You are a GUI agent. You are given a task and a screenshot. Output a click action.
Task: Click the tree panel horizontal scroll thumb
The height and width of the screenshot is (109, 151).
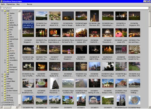coord(7,107)
